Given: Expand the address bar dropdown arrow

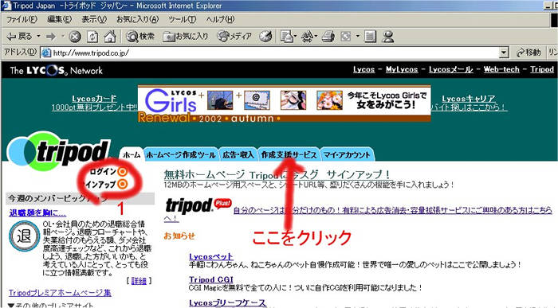Looking at the screenshot, I should 504,53.
